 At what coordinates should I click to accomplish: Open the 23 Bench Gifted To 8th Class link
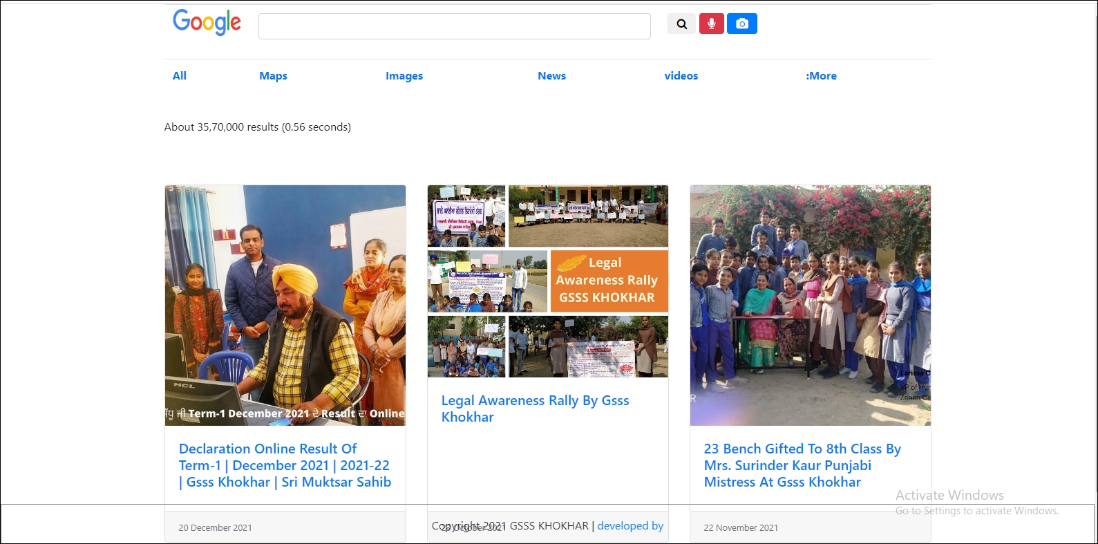click(802, 465)
